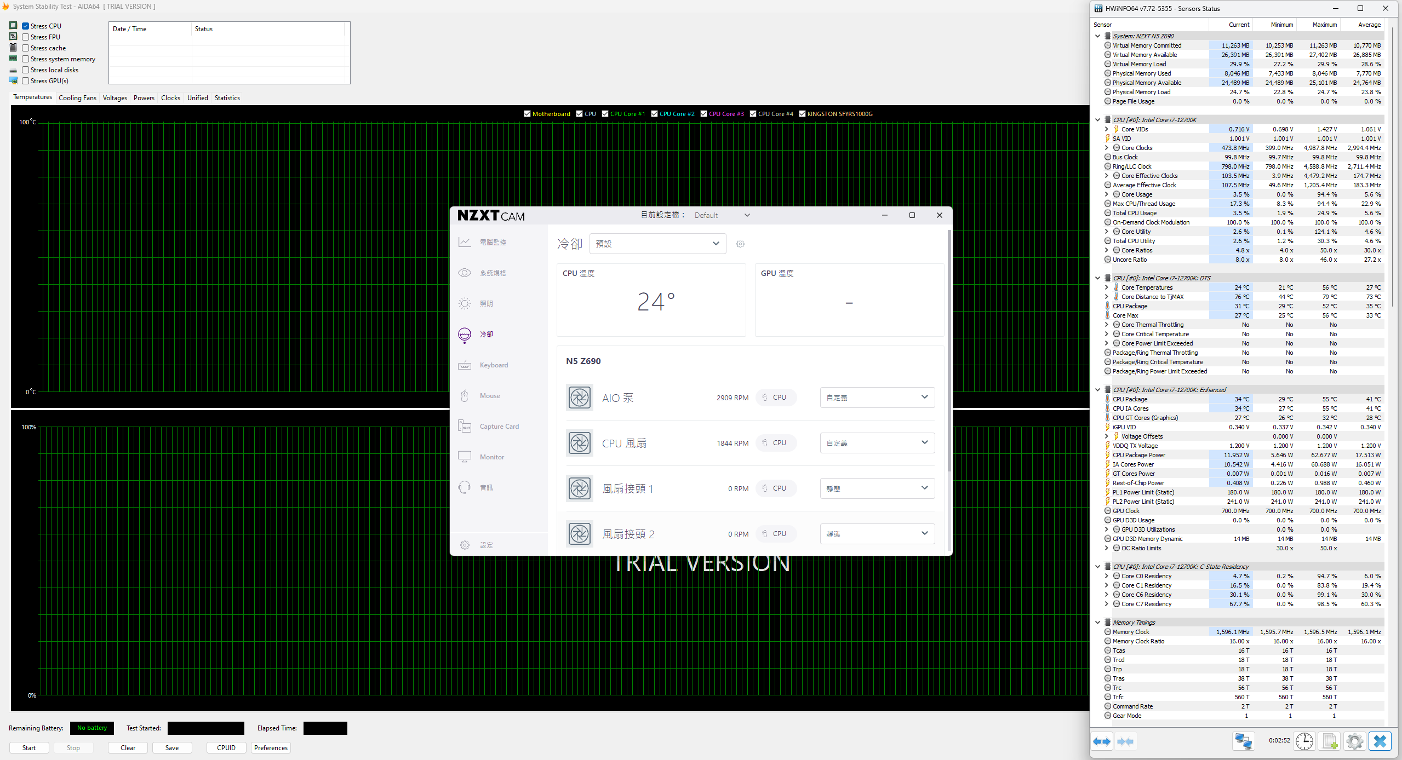This screenshot has height=760, width=1402.
Task: Toggle Motherboard graph legend checkbox
Action: pyautogui.click(x=527, y=114)
